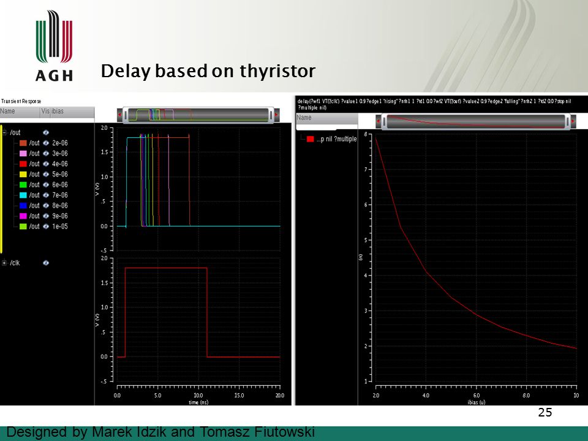The image size is (588, 441).
Task: Click the red clk waveform plot
Action: [198, 320]
